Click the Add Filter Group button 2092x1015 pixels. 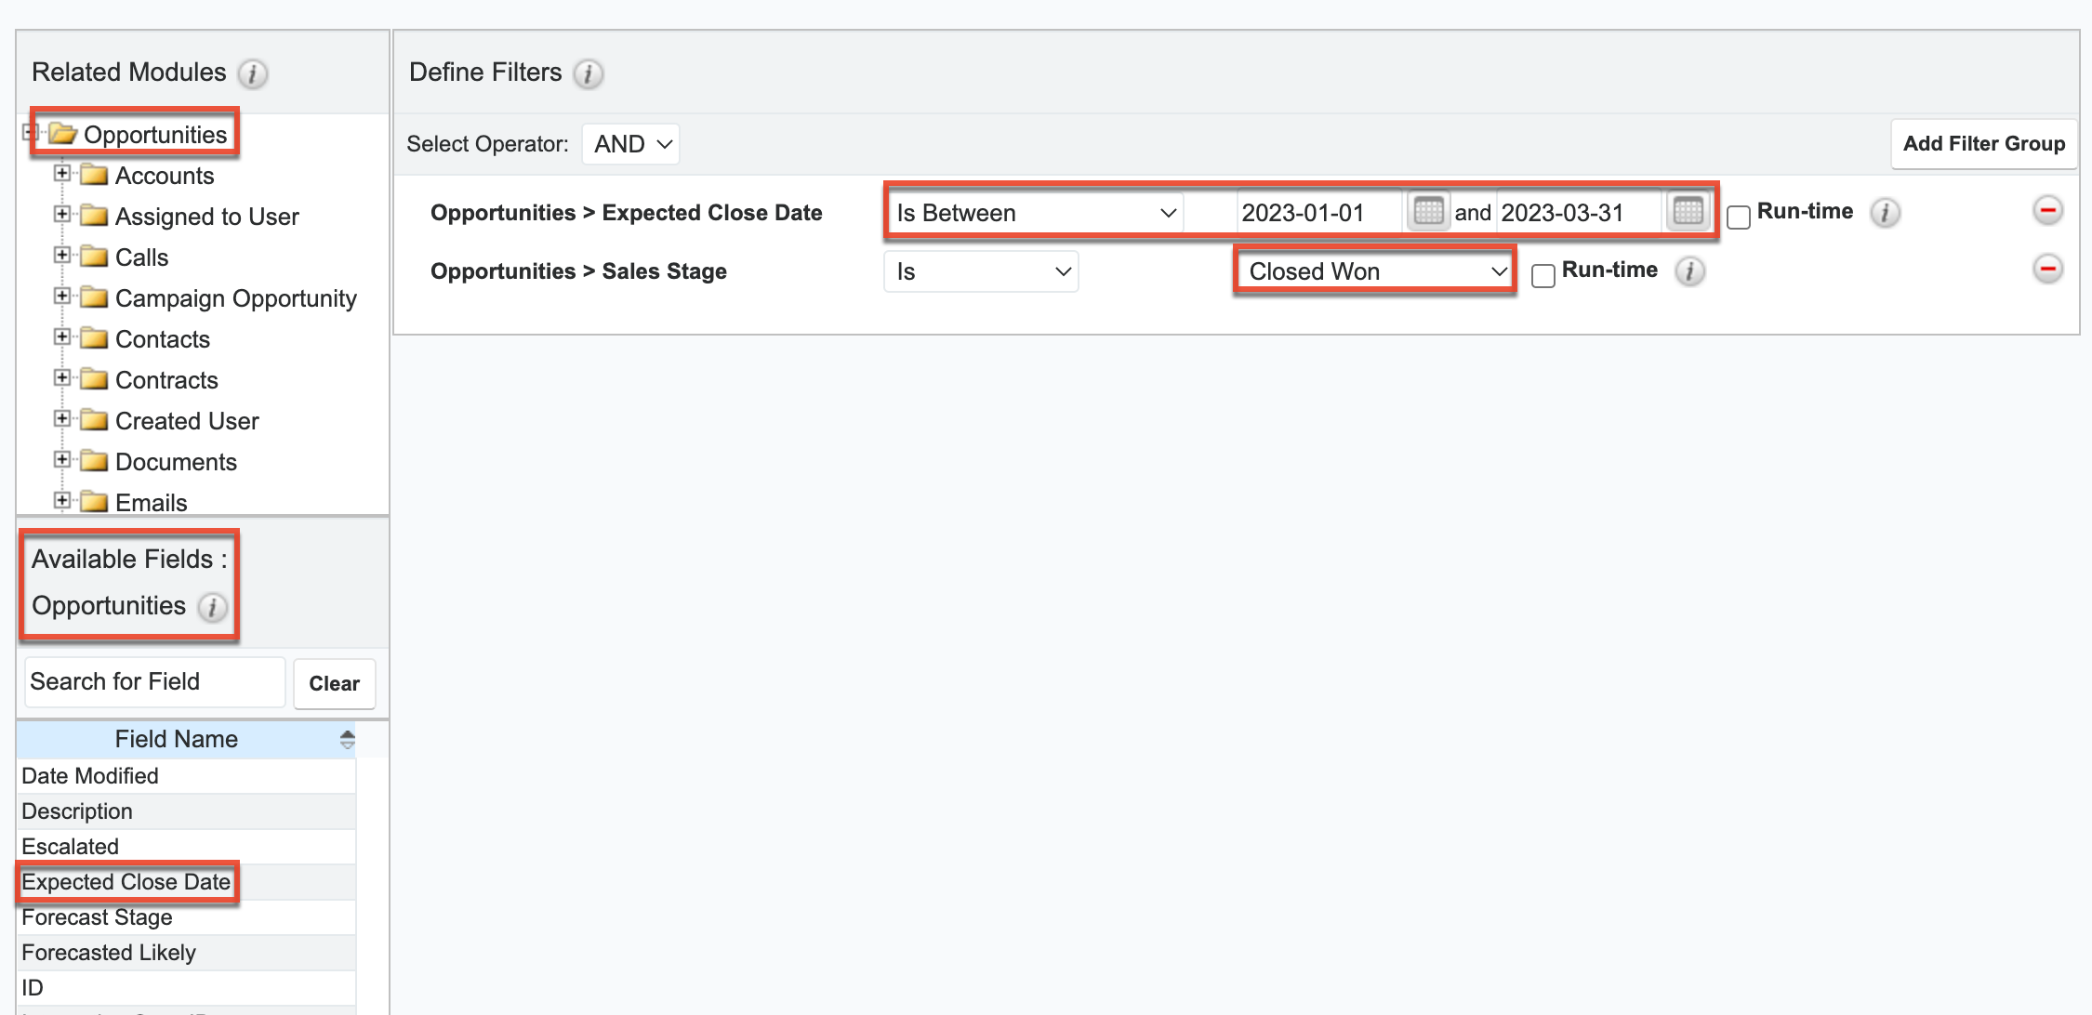[x=1982, y=144]
